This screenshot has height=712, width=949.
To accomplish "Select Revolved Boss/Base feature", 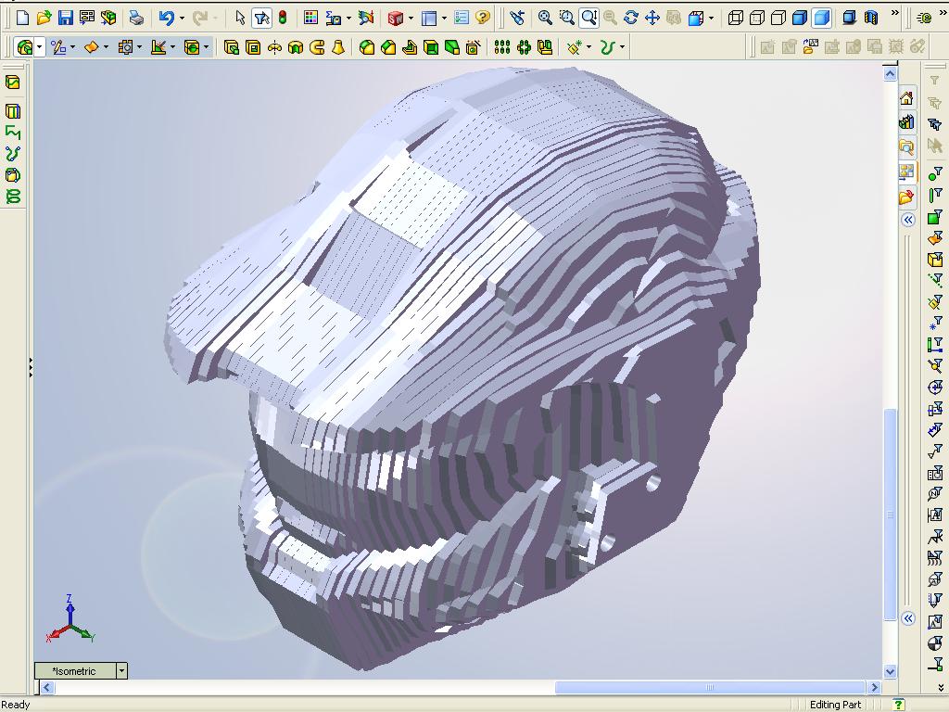I will [274, 47].
